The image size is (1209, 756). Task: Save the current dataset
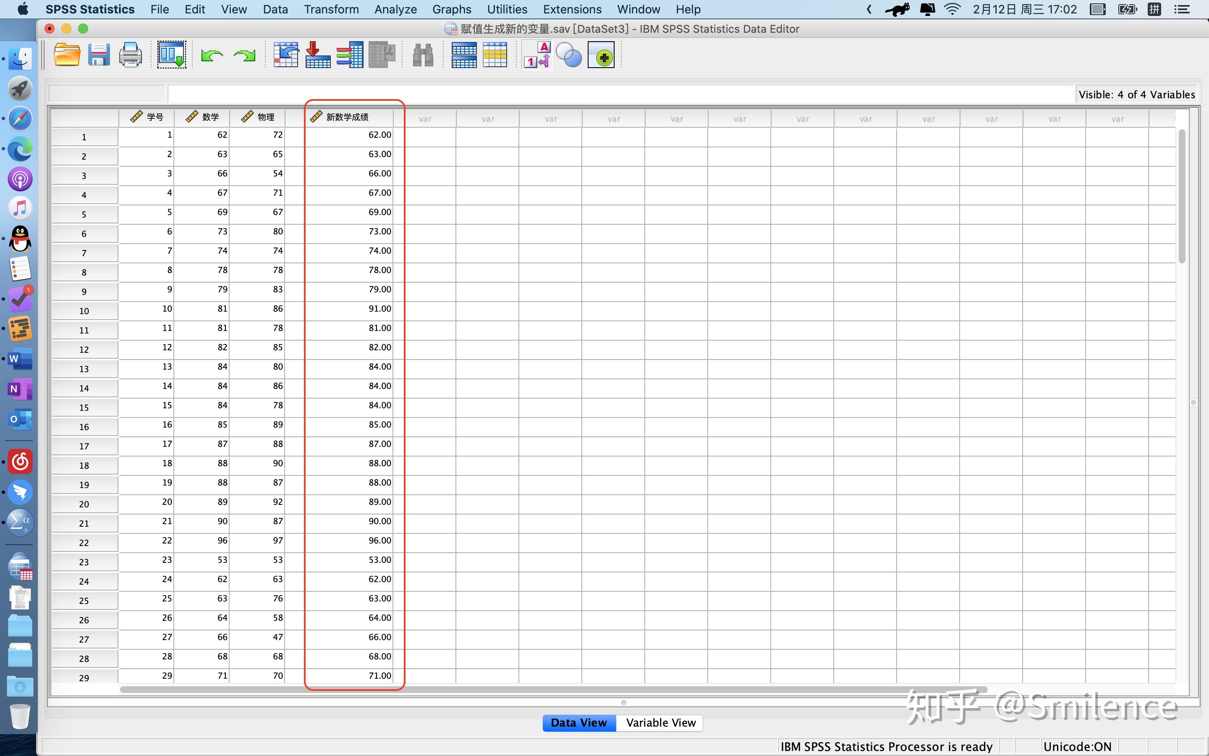(99, 55)
